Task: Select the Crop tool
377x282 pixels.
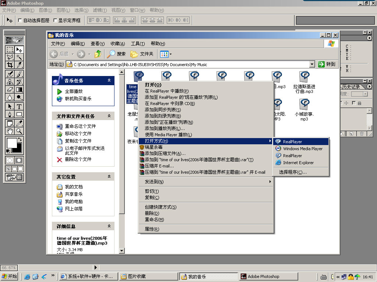Action: point(10,65)
